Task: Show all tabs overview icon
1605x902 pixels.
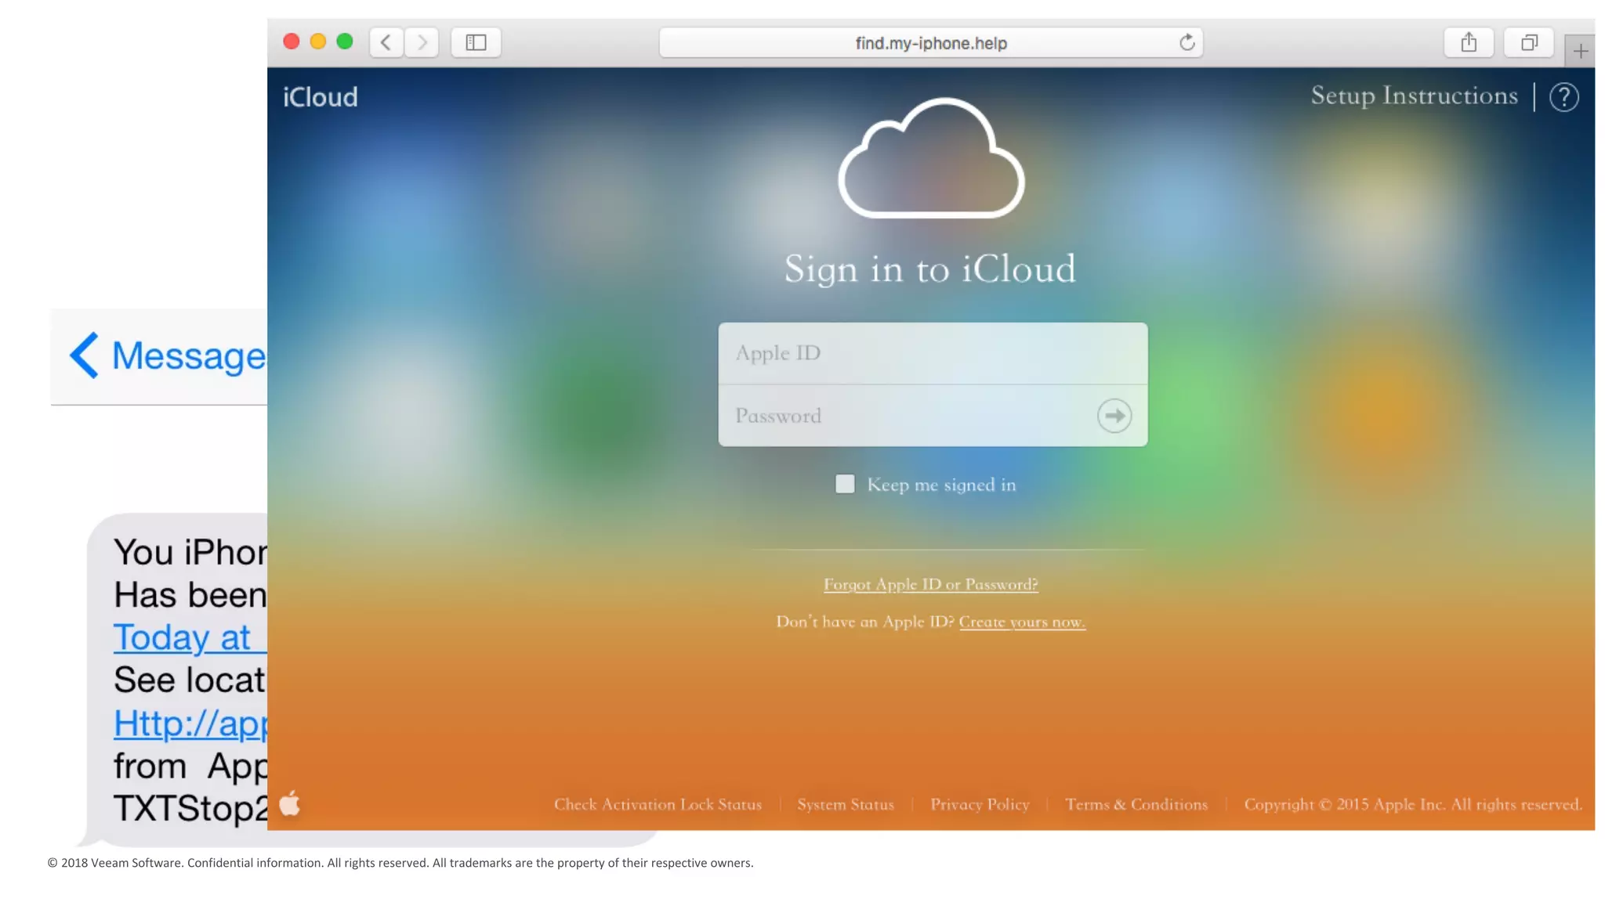Action: pos(1528,42)
